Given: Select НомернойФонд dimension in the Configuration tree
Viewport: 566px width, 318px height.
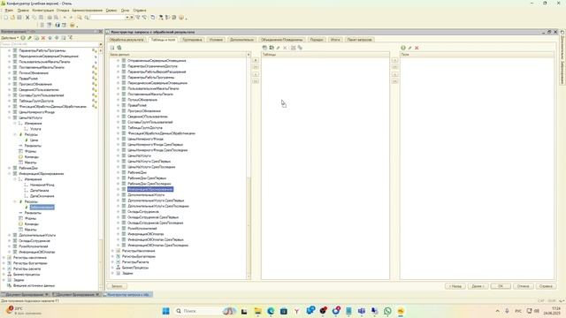Looking at the screenshot, I should (42, 185).
